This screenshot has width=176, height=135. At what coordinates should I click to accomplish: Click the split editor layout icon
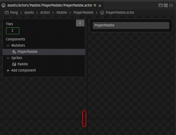[x=161, y=5]
